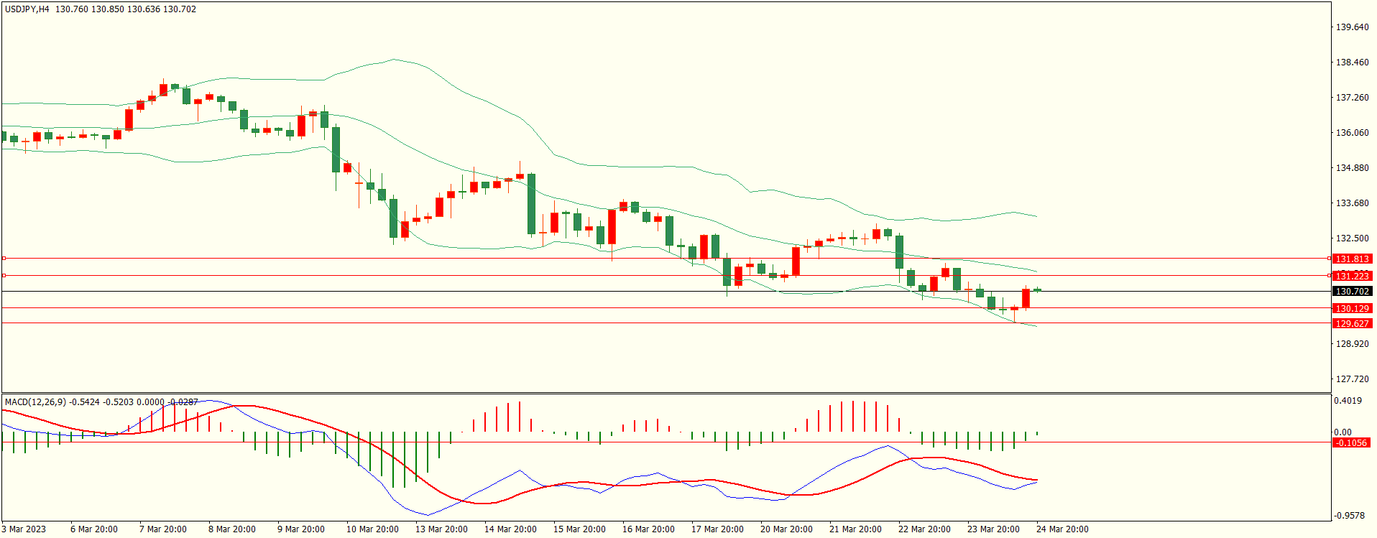The width and height of the screenshot is (1377, 538).
Task: Click the 16 Mar 20:00 time label
Action: pyautogui.click(x=648, y=529)
